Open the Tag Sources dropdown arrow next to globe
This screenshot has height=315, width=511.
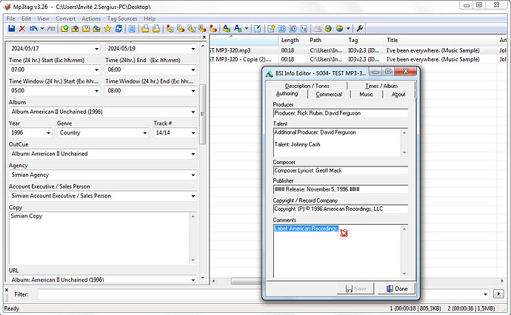point(348,29)
